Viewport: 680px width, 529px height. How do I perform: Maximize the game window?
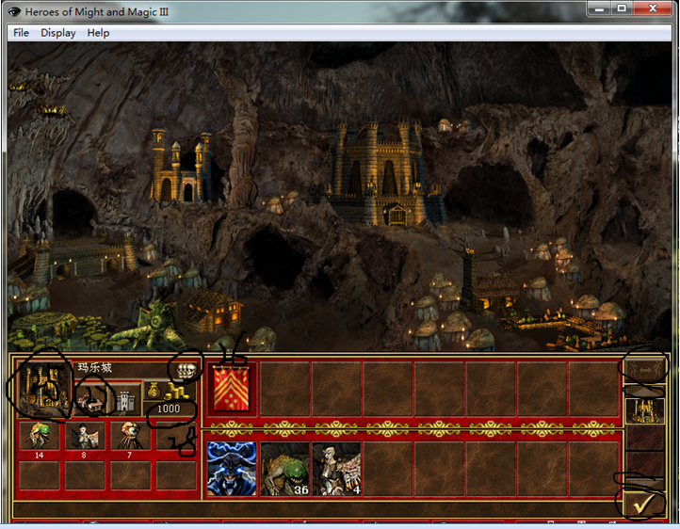click(622, 8)
